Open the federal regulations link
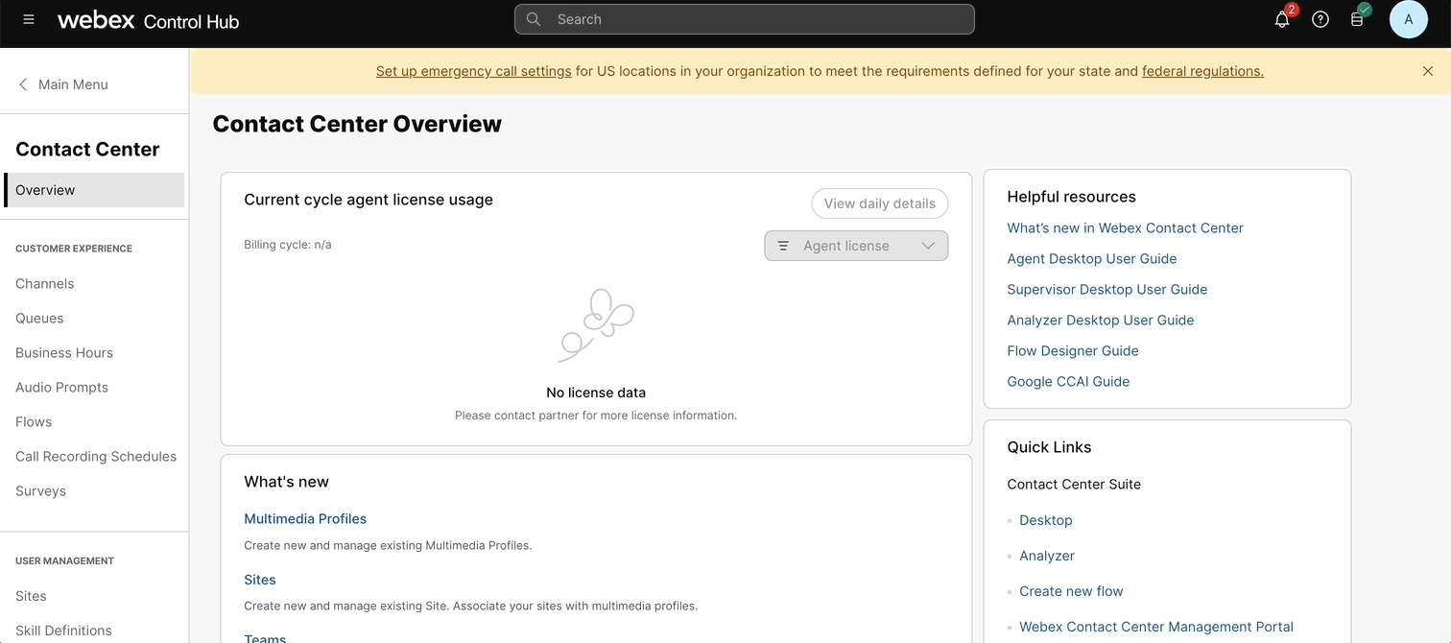The image size is (1451, 643). 1202,71
